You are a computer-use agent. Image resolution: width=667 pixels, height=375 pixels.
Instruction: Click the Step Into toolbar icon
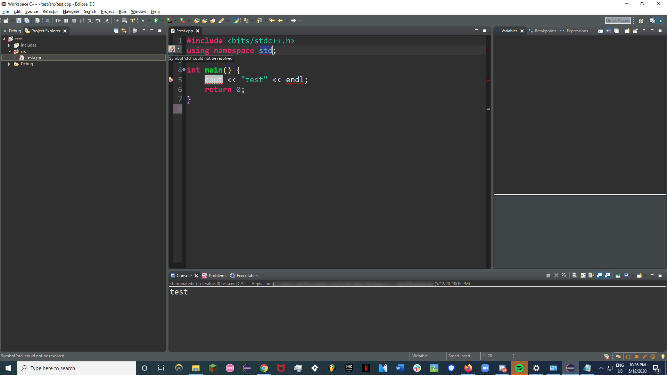[90, 20]
